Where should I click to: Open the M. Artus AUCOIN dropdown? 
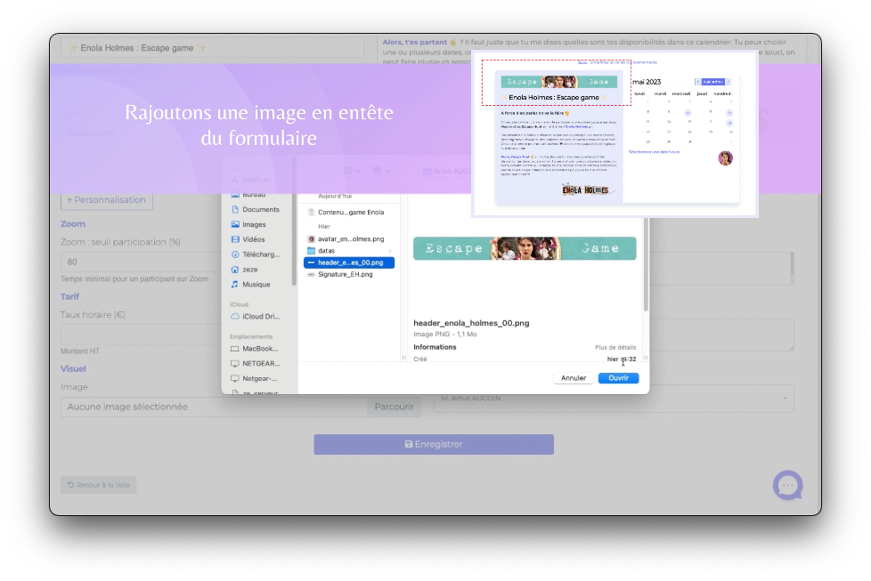pos(613,398)
